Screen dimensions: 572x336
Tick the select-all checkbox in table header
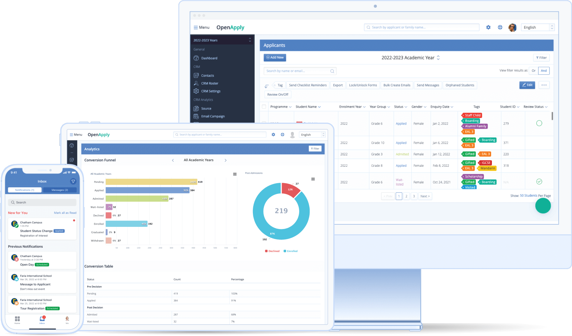coord(264,107)
